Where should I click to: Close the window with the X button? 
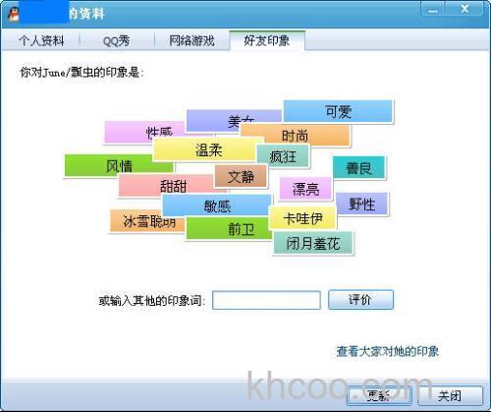click(464, 9)
